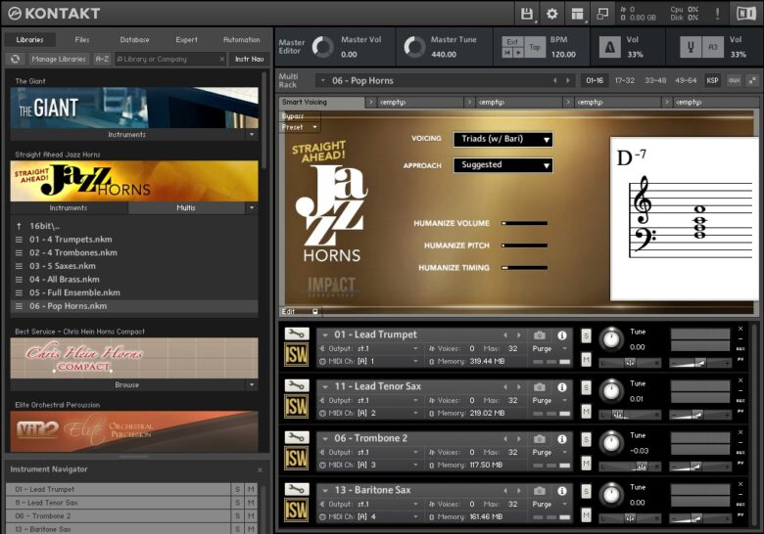The image size is (764, 534).
Task: Toggle the AUX sends button in rack header
Action: pos(735,80)
